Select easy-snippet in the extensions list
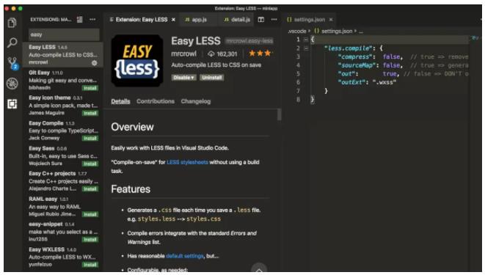485x275 pixels. (x=63, y=232)
